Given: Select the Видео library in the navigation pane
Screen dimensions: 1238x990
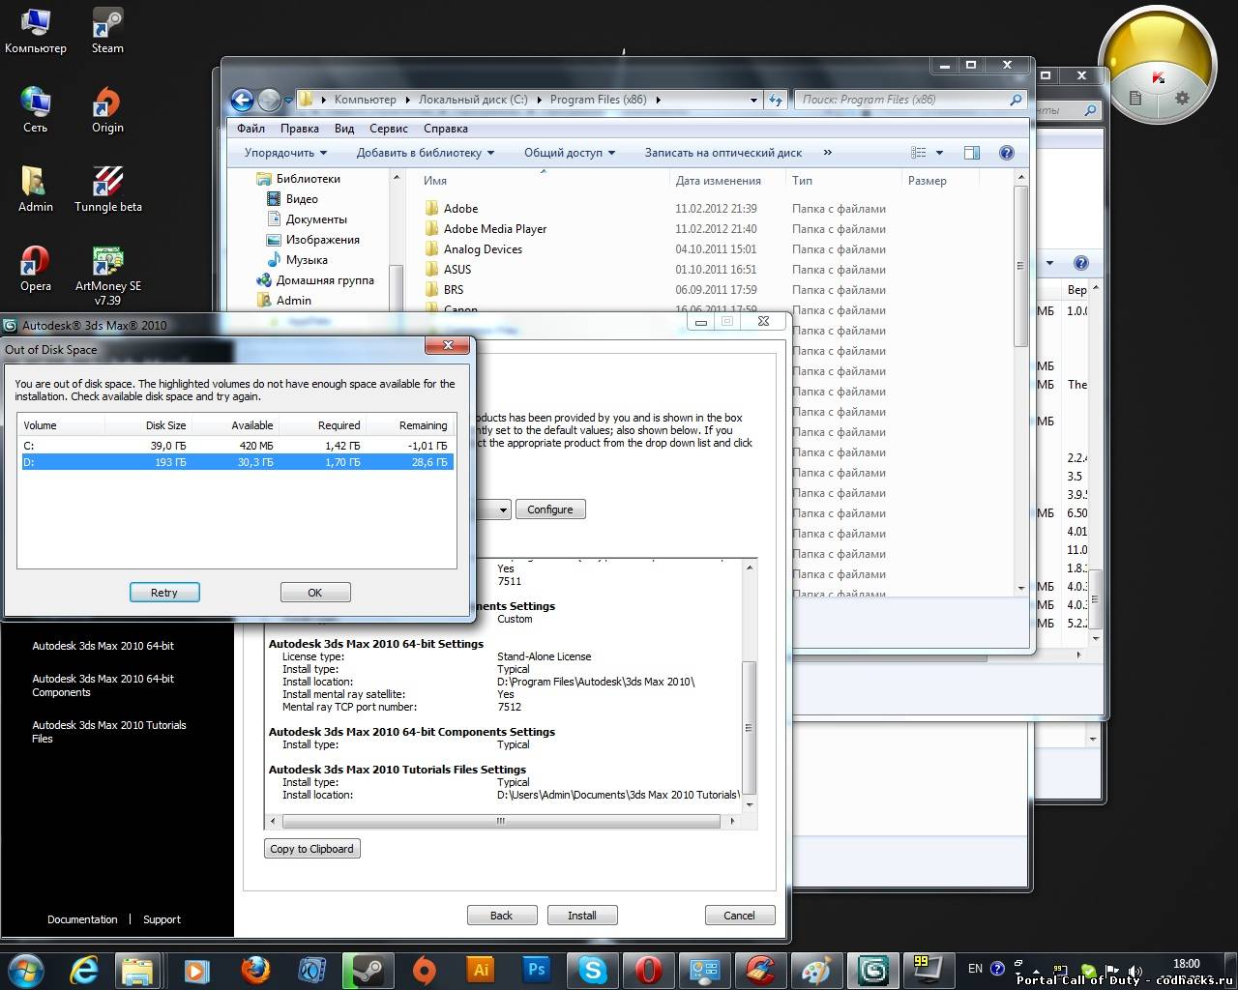Looking at the screenshot, I should point(302,199).
